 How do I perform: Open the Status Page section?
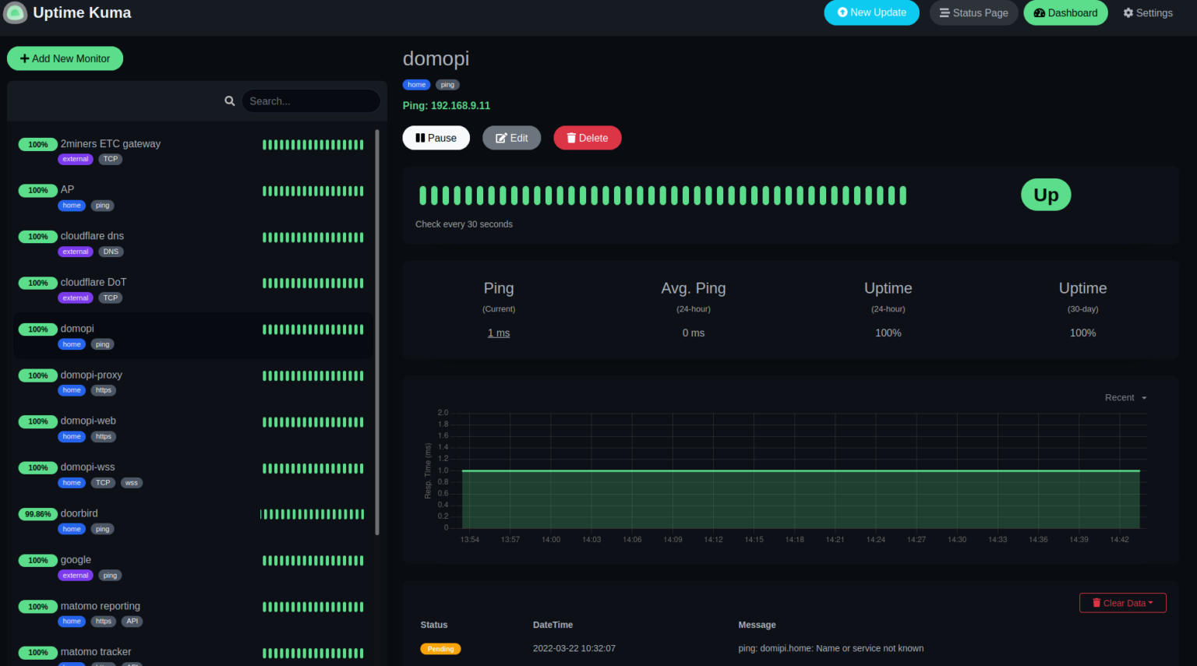coord(973,12)
